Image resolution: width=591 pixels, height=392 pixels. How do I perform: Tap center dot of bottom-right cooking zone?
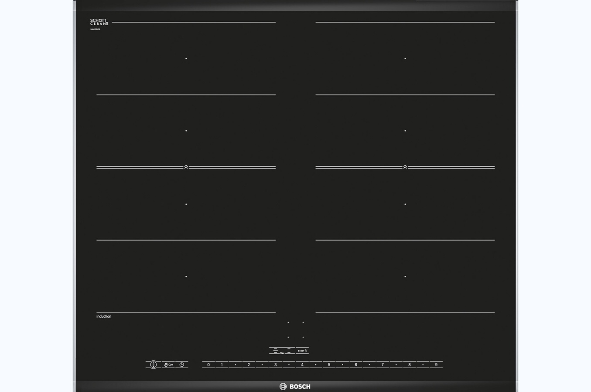tap(405, 277)
